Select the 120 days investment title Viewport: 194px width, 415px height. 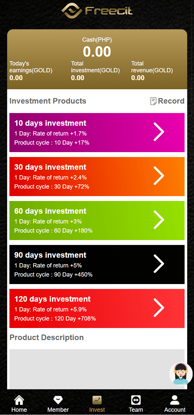click(53, 299)
